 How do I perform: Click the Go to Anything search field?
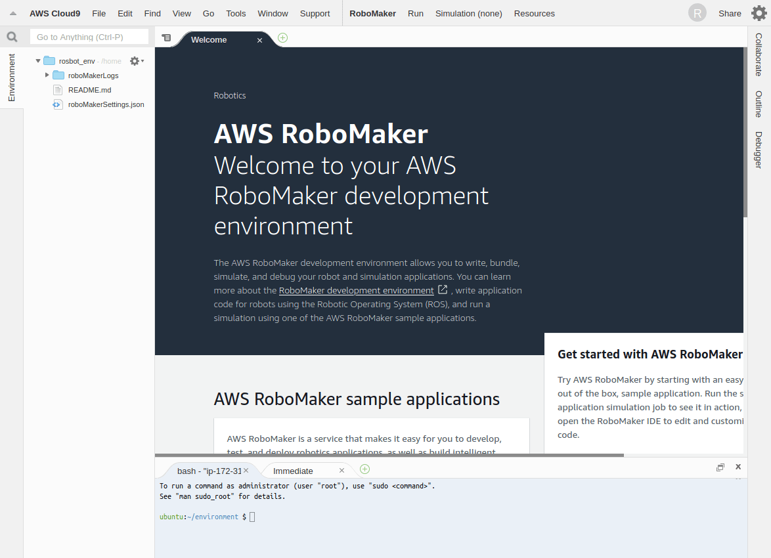(x=89, y=37)
